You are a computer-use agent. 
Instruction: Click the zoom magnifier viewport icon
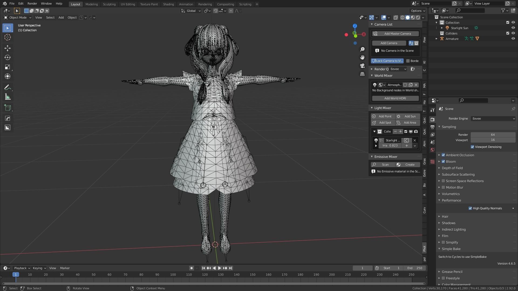click(x=362, y=49)
